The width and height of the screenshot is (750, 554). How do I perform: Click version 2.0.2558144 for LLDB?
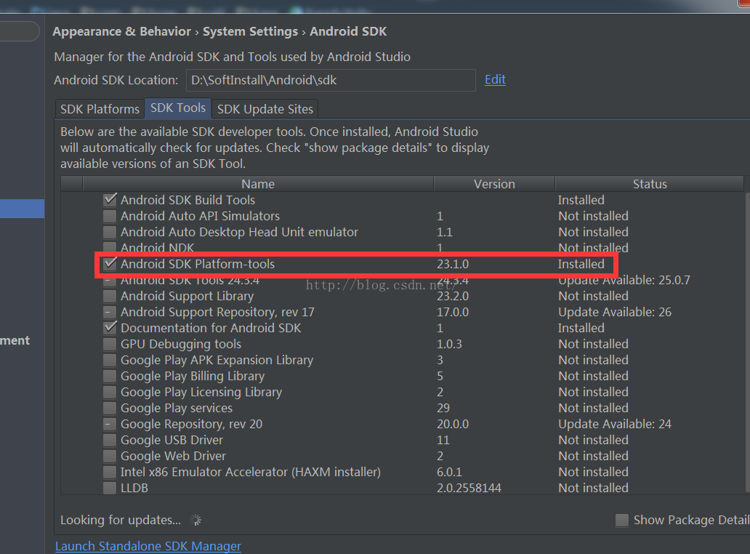coord(469,488)
